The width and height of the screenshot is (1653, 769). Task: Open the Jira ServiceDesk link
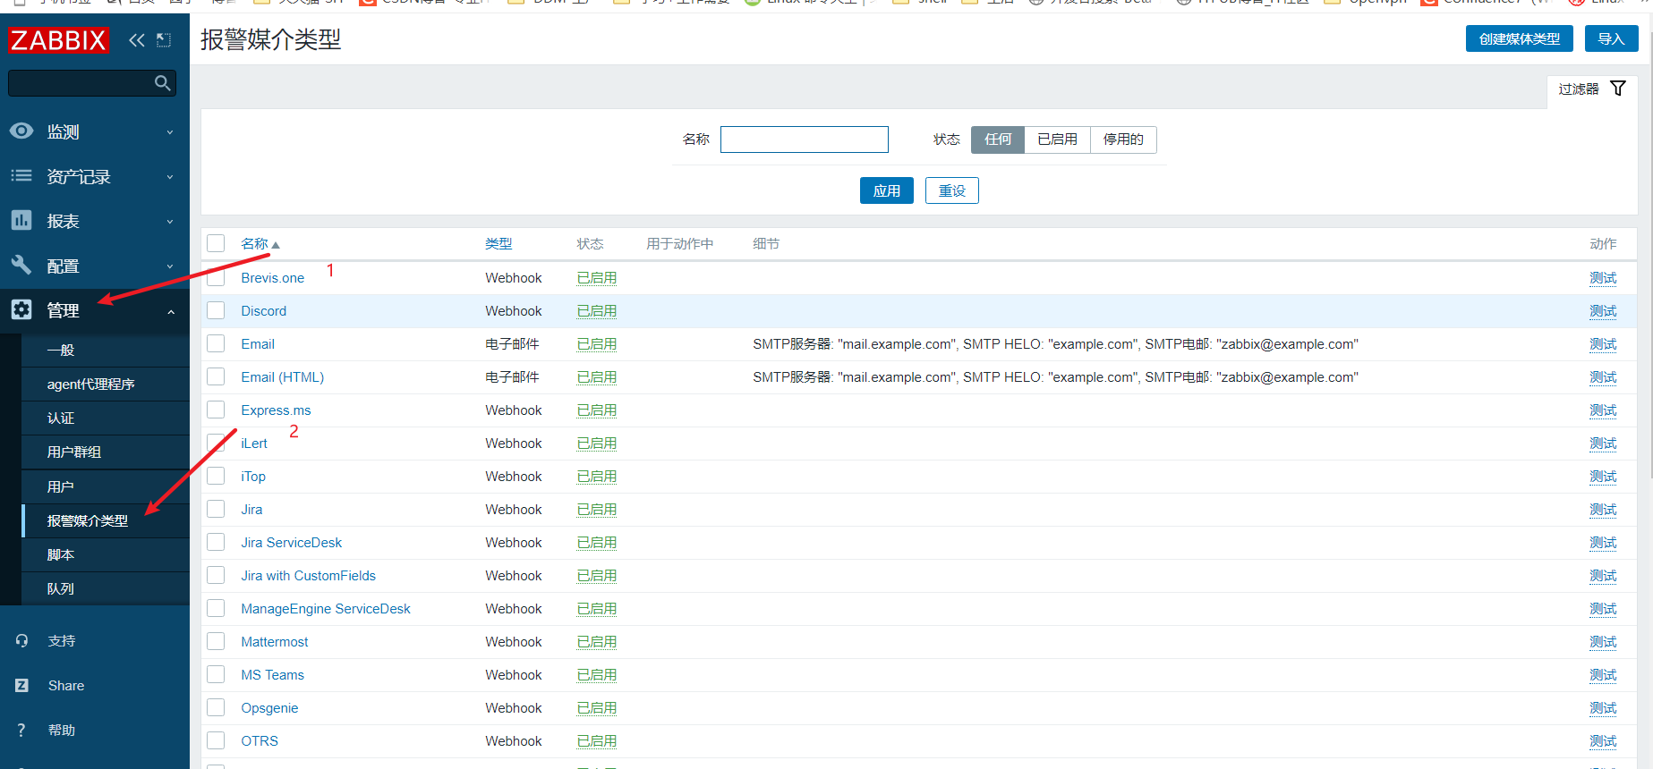click(x=291, y=543)
